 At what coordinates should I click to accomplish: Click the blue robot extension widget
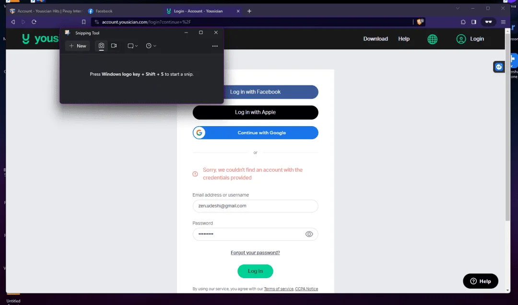[x=499, y=67]
